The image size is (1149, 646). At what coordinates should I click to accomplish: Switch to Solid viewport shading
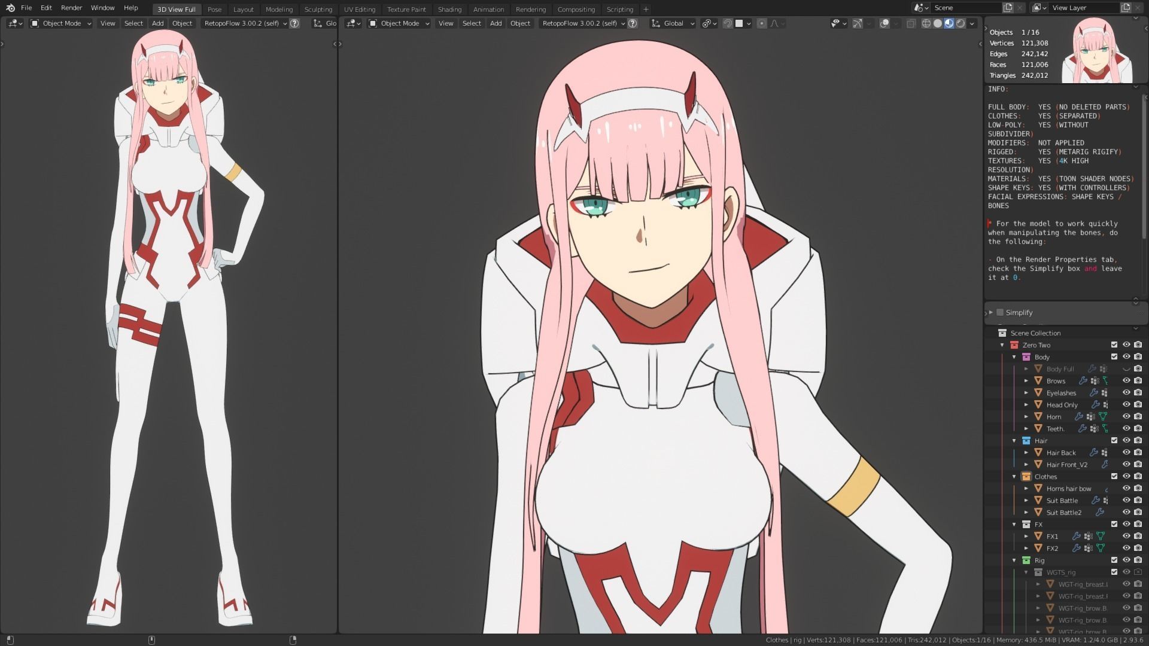click(x=938, y=23)
